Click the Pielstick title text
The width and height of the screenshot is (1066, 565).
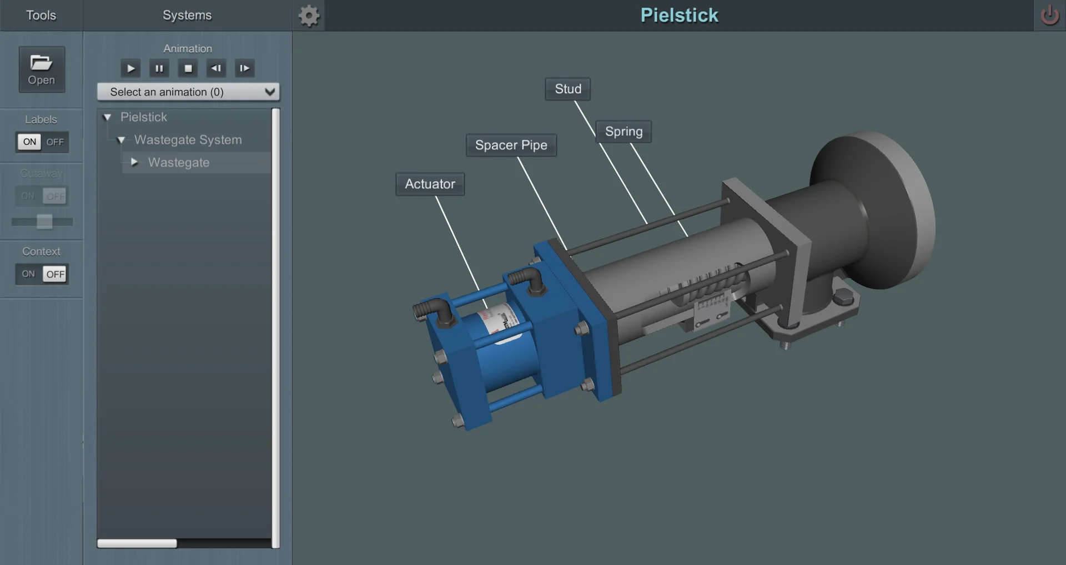(679, 15)
